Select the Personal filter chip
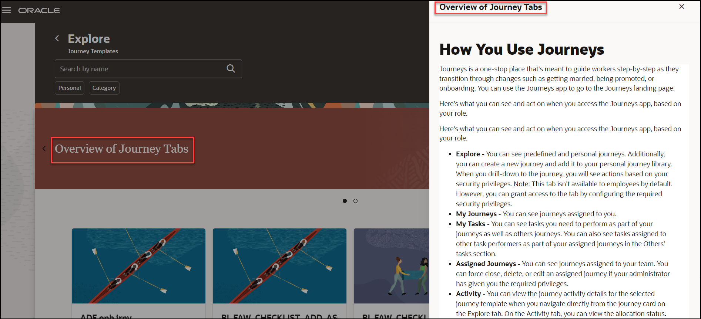The width and height of the screenshot is (701, 319). point(70,88)
